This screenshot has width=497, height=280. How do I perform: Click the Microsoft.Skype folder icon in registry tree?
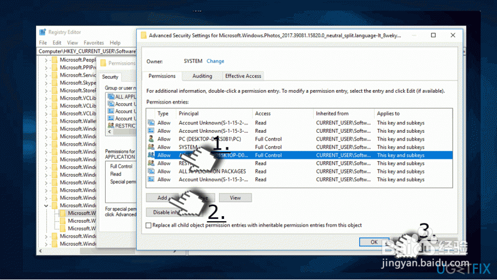(x=54, y=83)
